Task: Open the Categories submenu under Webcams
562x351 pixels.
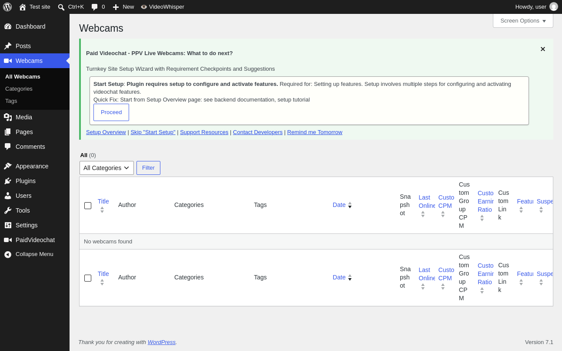Action: click(x=19, y=89)
